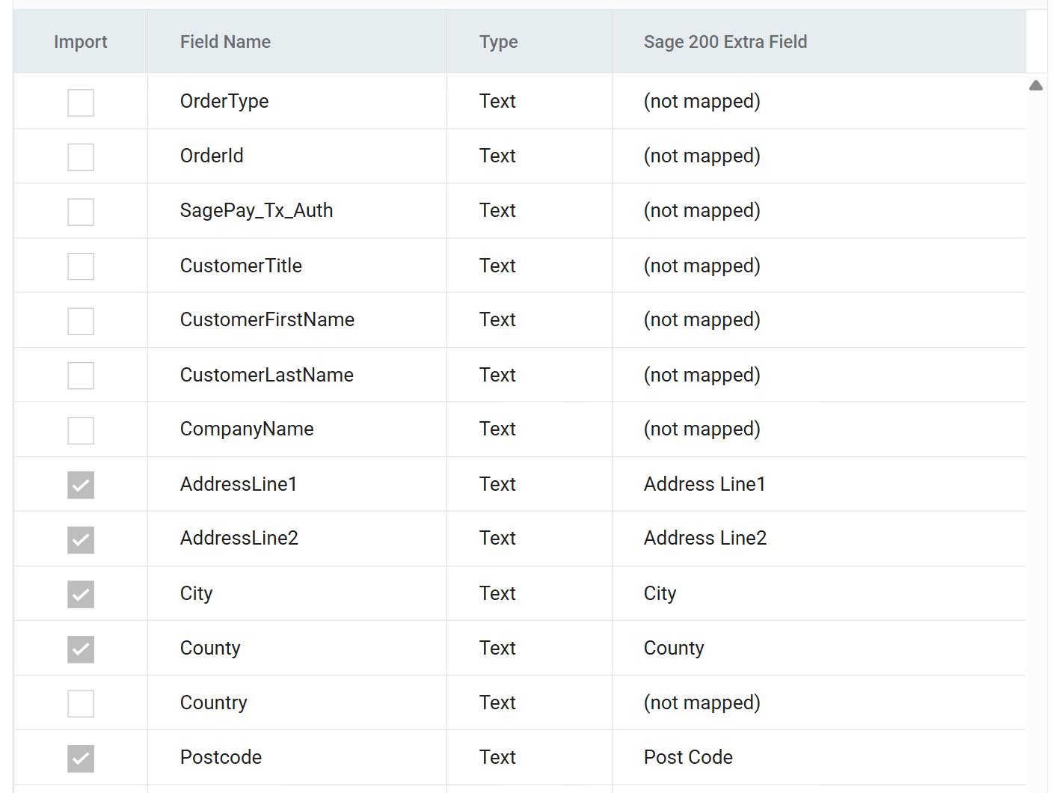Screen dimensions: 1059x793
Task: Click the CompanyName field name
Action: pyautogui.click(x=247, y=429)
